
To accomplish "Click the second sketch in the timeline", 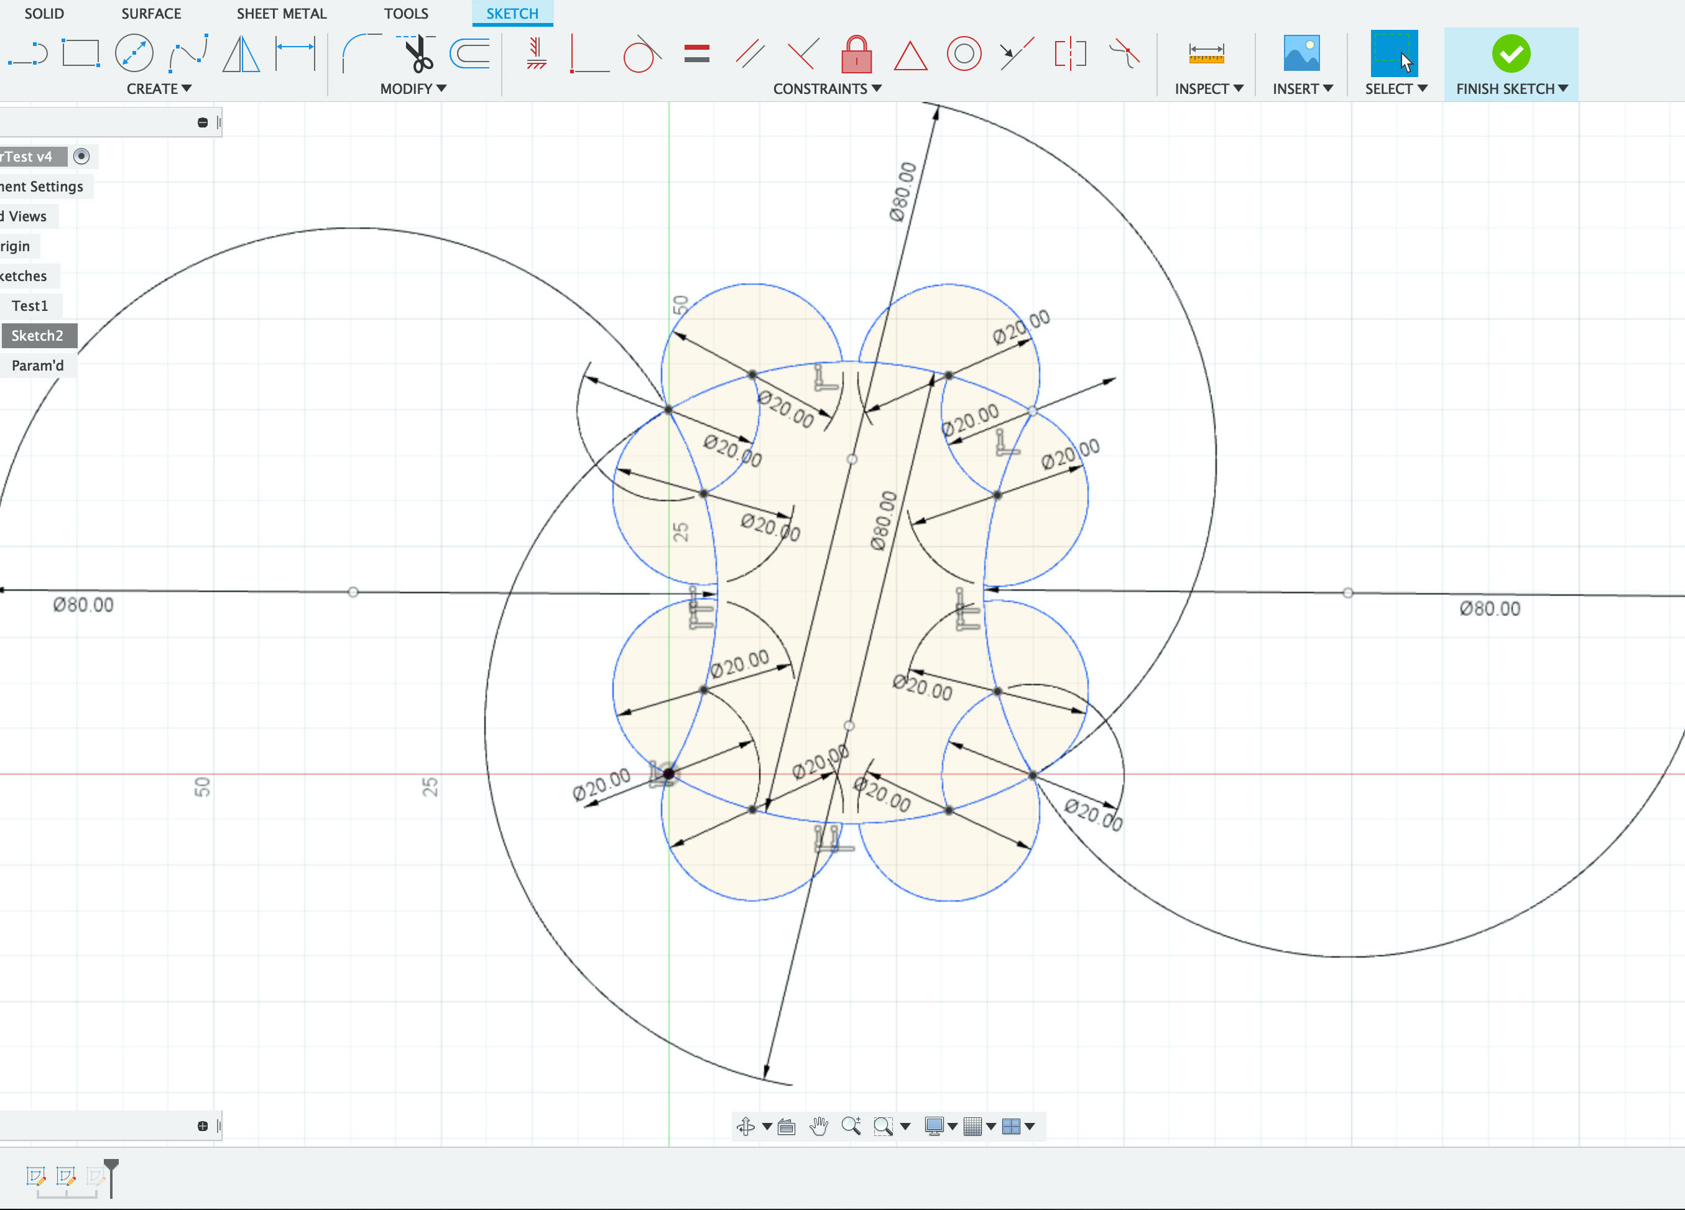I will [x=66, y=1176].
